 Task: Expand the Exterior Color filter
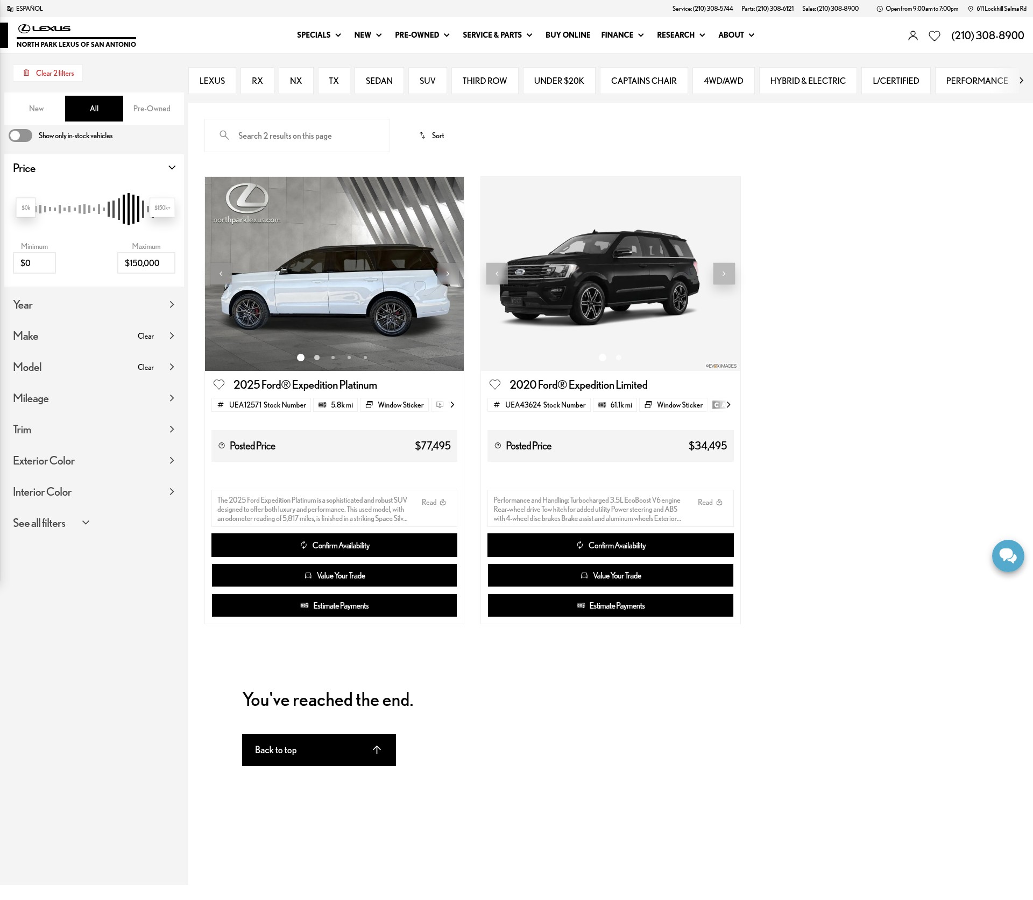(94, 461)
